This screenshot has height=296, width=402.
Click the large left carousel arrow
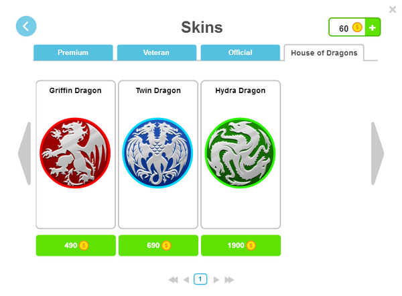pyautogui.click(x=25, y=153)
